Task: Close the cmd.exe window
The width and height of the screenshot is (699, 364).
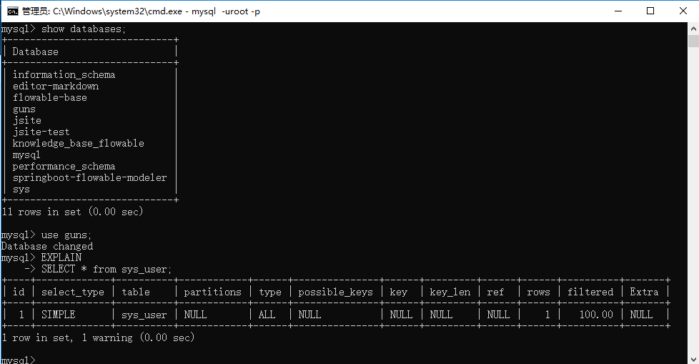Action: tap(683, 11)
